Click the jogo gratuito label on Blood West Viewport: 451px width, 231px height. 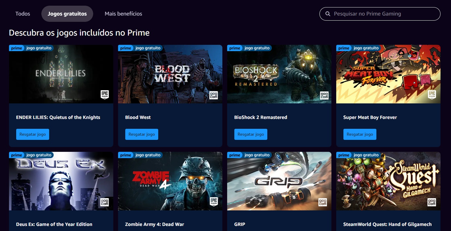148,48
